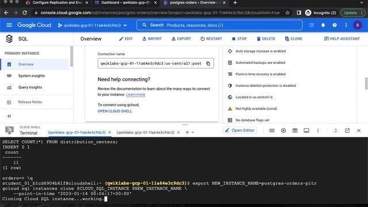Activate Cloud Shell icon in top bar
Screen dimensions: 368x207
coord(312,25)
